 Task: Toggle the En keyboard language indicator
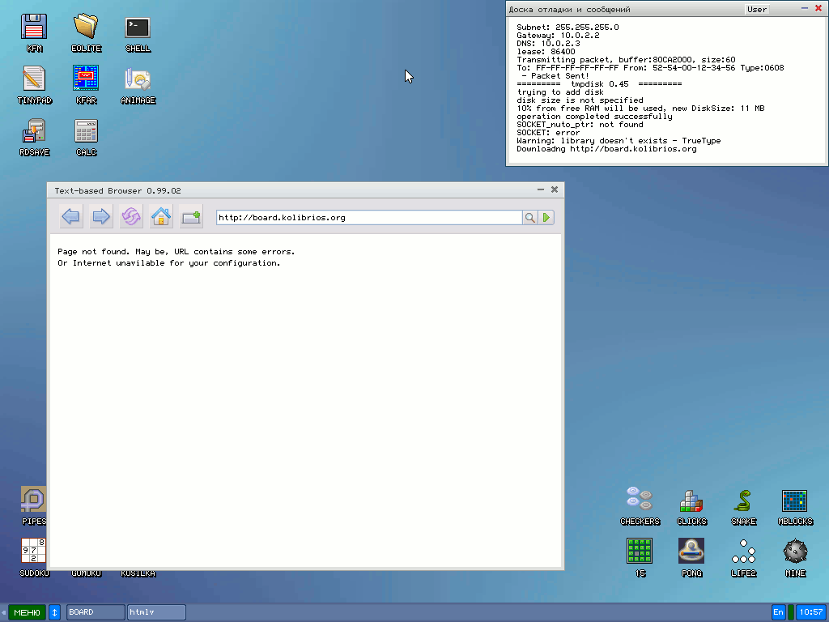click(x=778, y=612)
